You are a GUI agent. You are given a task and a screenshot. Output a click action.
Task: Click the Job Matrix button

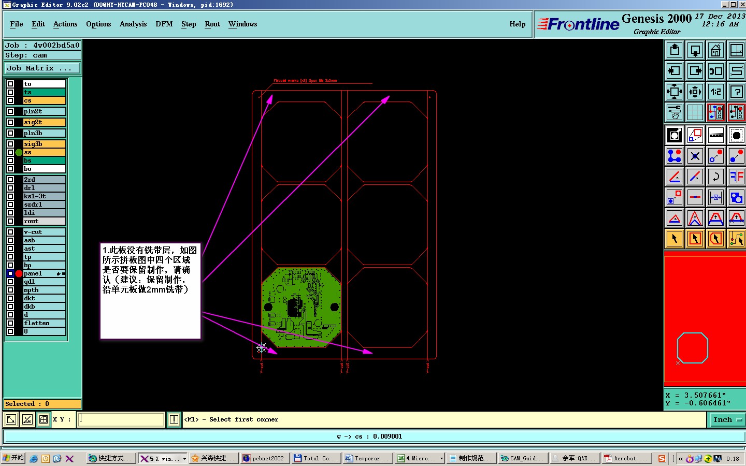[x=42, y=68]
